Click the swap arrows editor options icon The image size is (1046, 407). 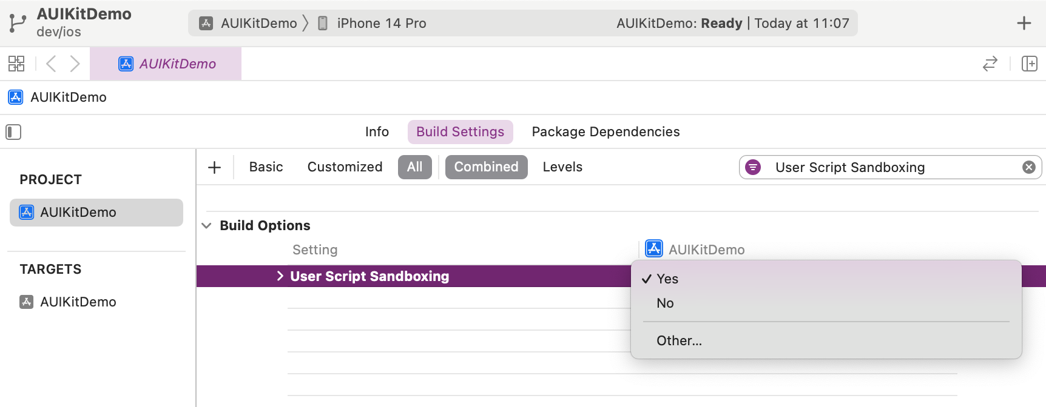tap(990, 64)
